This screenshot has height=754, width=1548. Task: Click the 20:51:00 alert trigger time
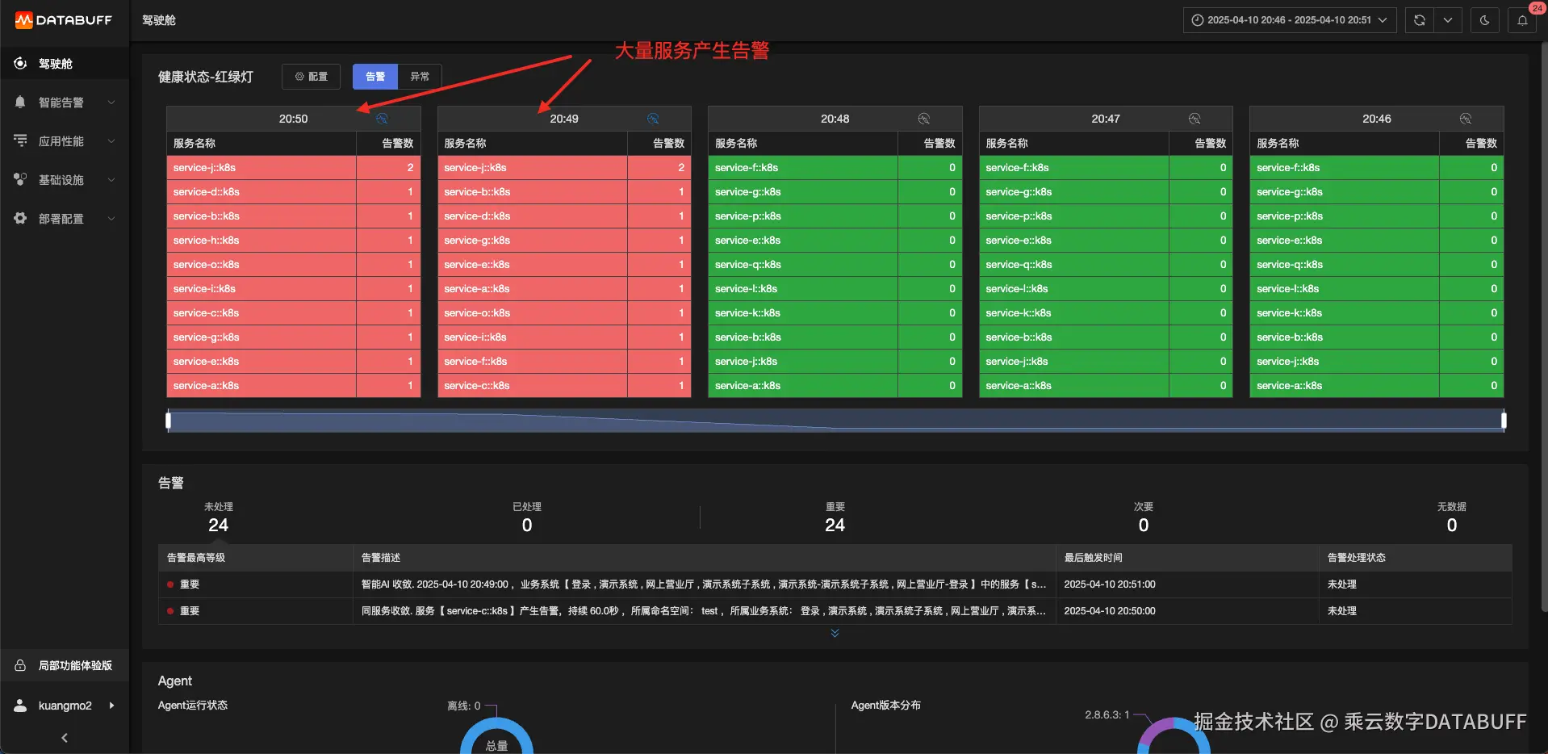[1110, 584]
